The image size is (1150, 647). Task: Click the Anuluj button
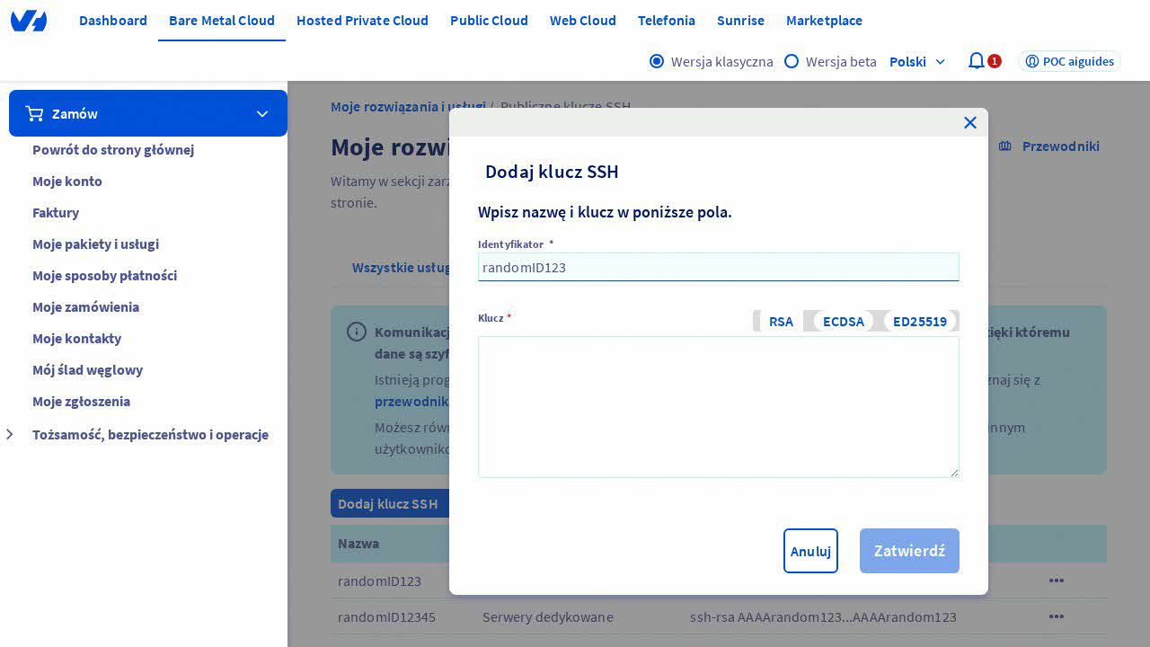(x=810, y=551)
